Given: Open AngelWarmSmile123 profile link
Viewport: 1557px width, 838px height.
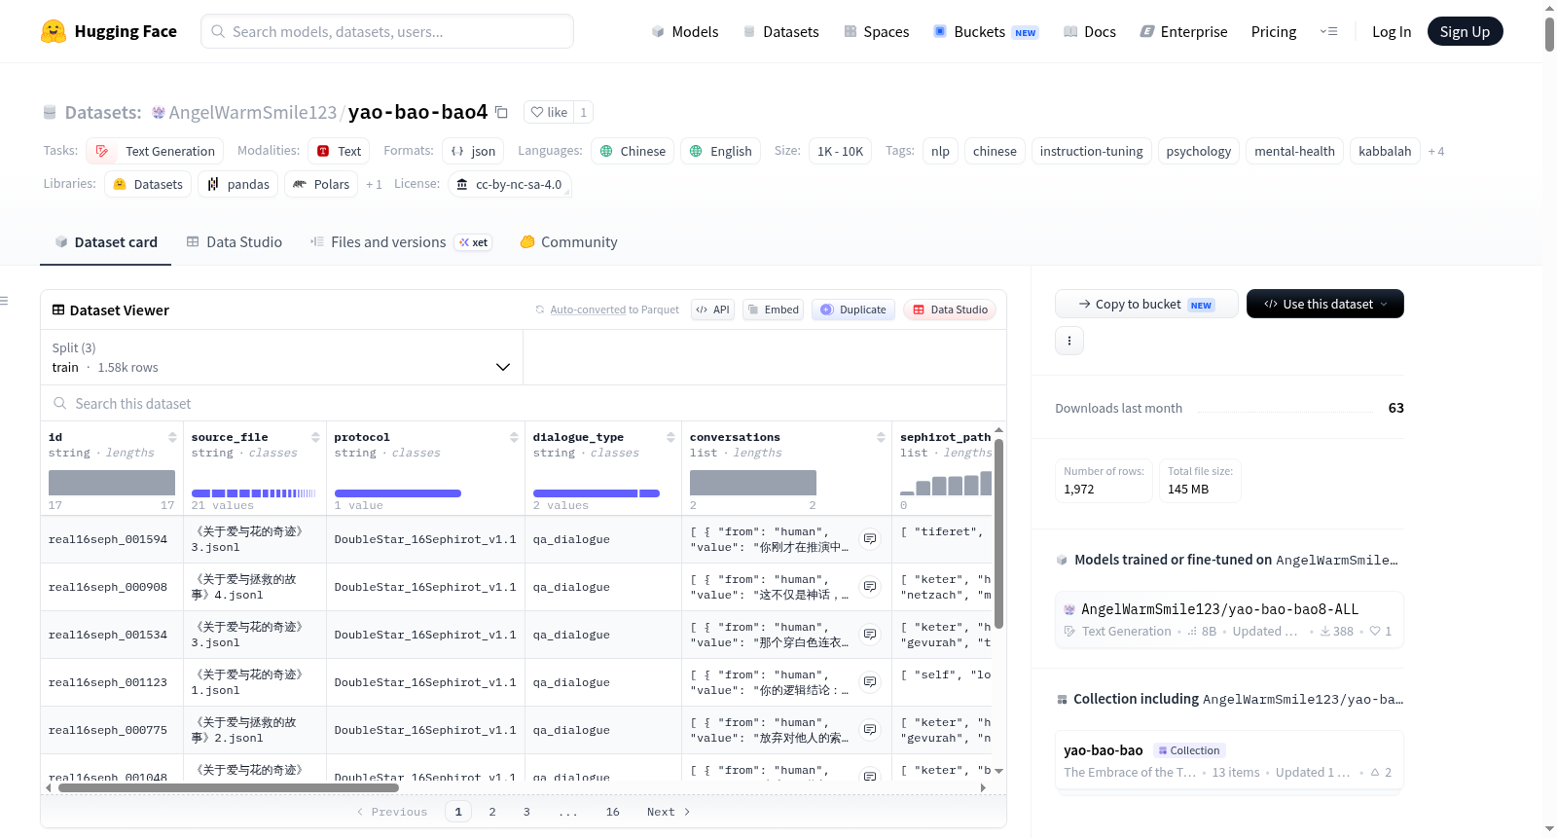Looking at the screenshot, I should 252,112.
